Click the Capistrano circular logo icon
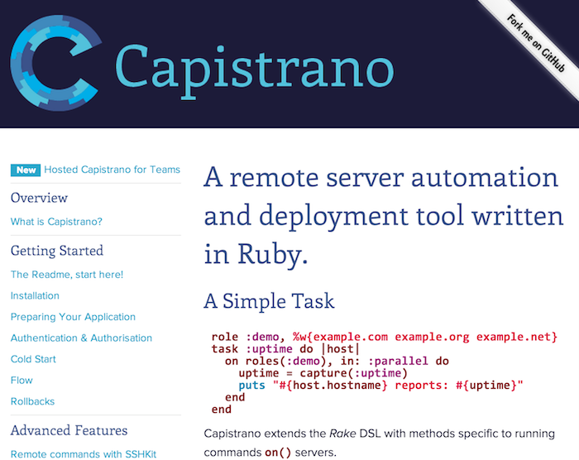Viewport: 579px width, 460px height. click(x=56, y=63)
